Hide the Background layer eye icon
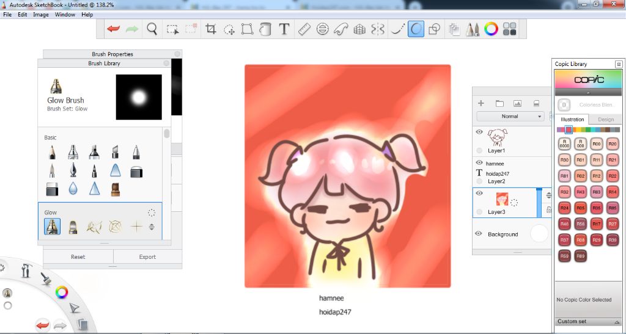The width and height of the screenshot is (626, 334). pyautogui.click(x=478, y=234)
